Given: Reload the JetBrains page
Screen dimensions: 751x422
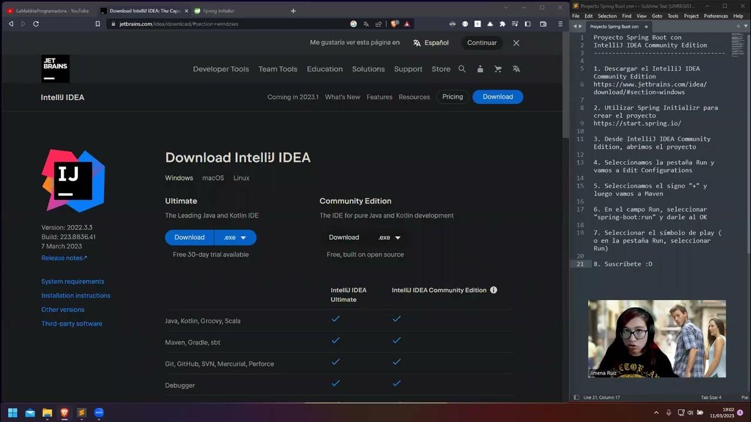Looking at the screenshot, I should (36, 24).
